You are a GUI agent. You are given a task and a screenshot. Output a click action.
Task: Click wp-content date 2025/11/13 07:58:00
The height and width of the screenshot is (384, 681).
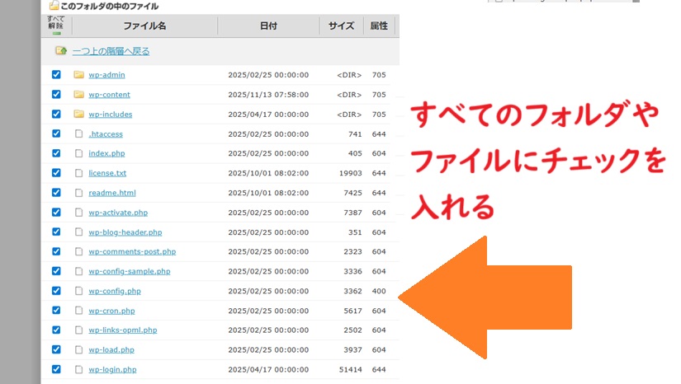coord(268,95)
